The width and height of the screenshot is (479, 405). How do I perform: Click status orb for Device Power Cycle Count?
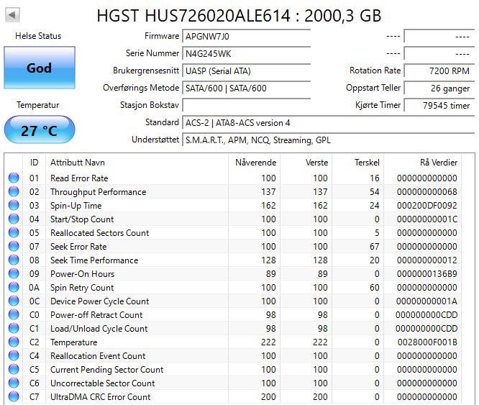(x=14, y=301)
